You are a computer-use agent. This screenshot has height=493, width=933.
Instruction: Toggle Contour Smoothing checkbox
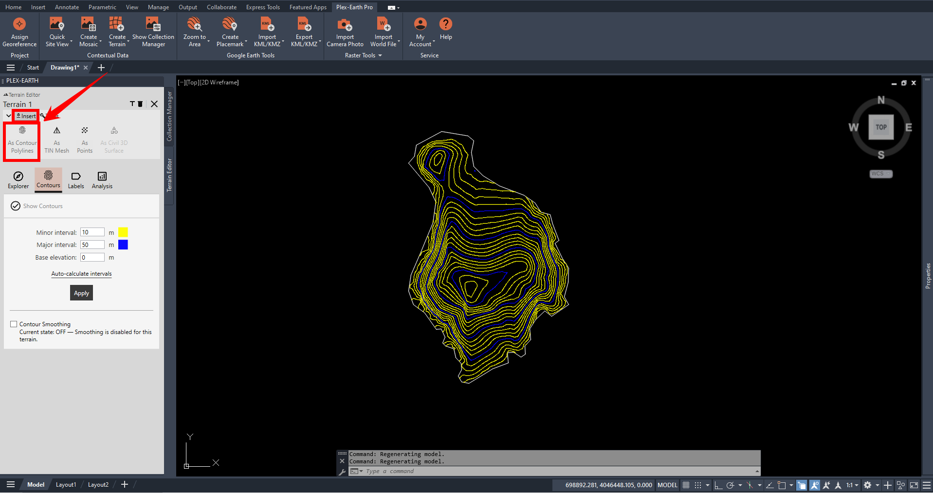[14, 324]
